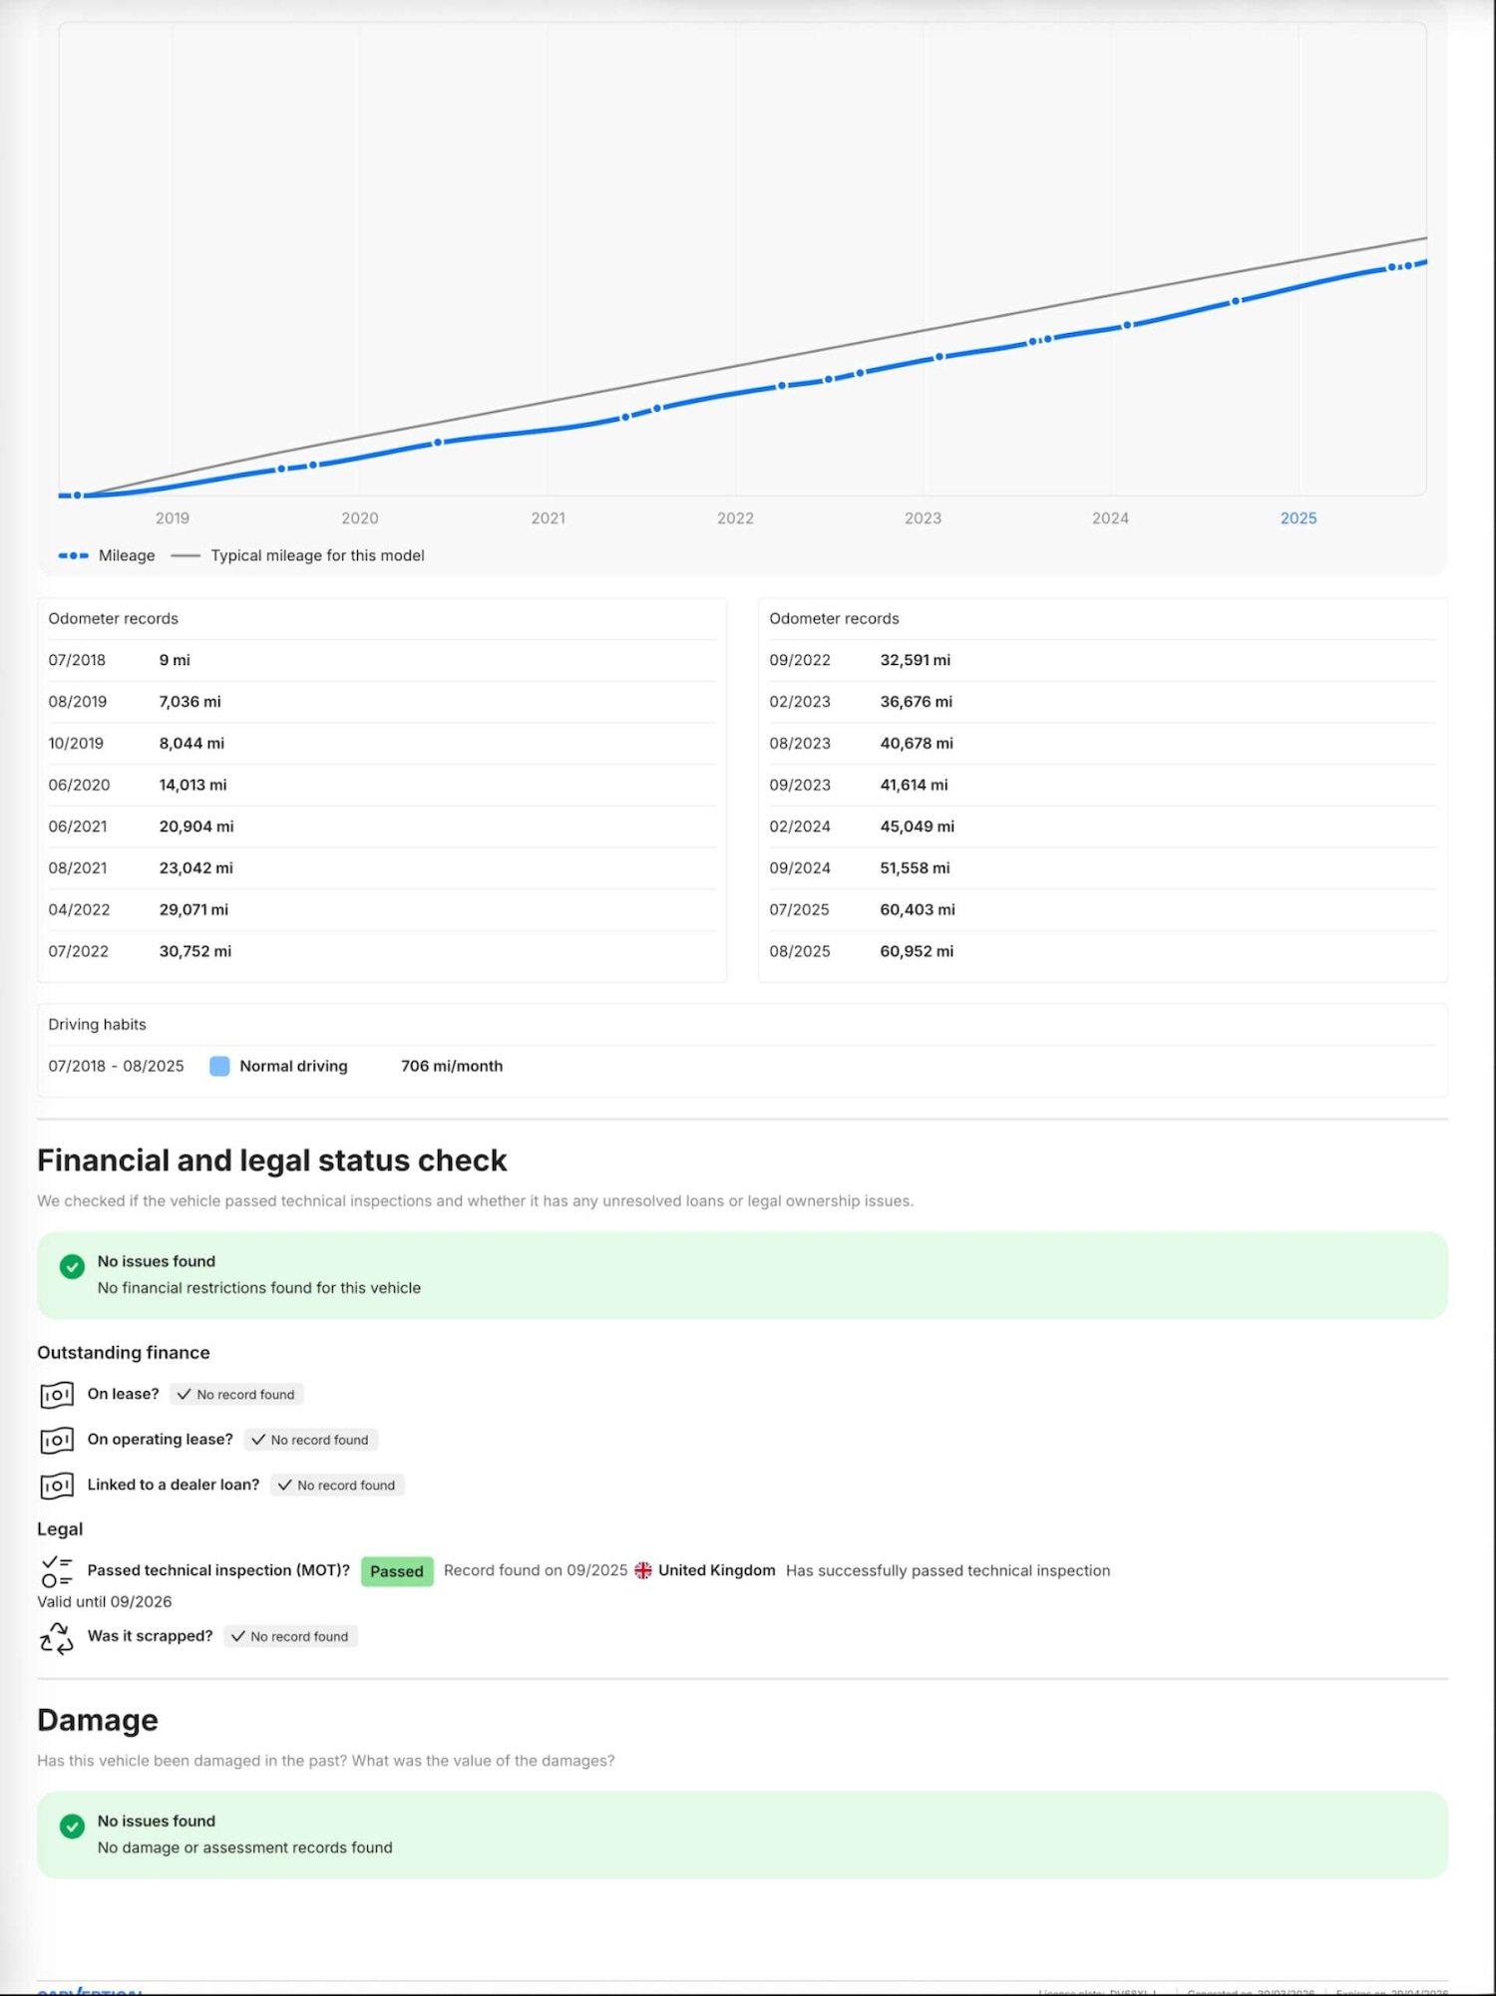Click dealer loan No record found badge
This screenshot has width=1496, height=1996.
(337, 1486)
